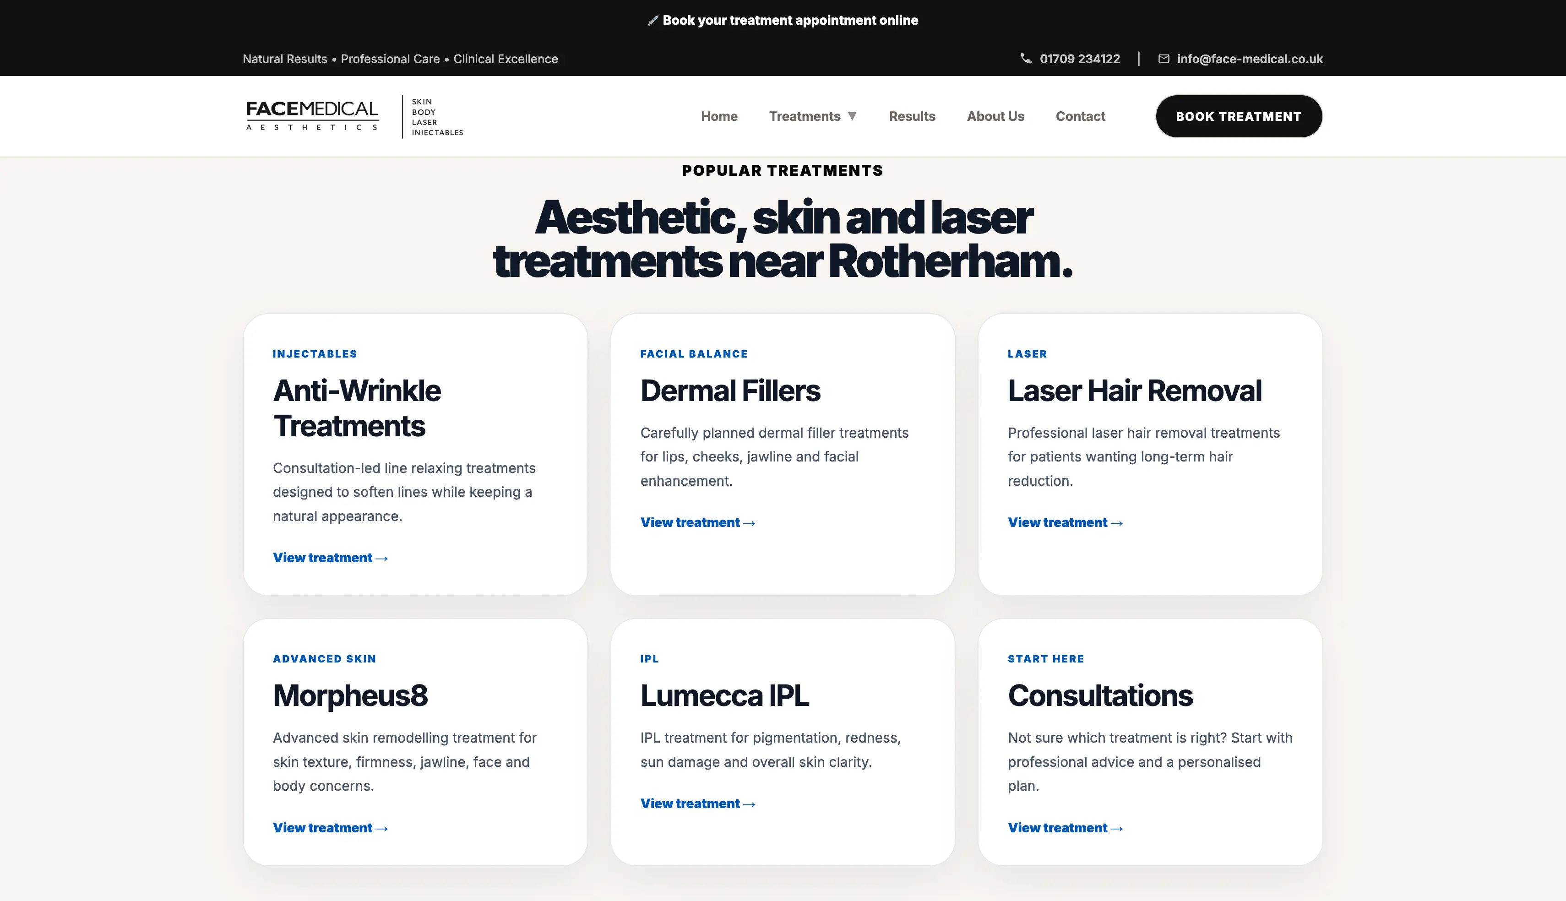Viewport: 1566px width, 901px height.
Task: Click description about Advanced skin remodelling treatment
Action: click(405, 762)
